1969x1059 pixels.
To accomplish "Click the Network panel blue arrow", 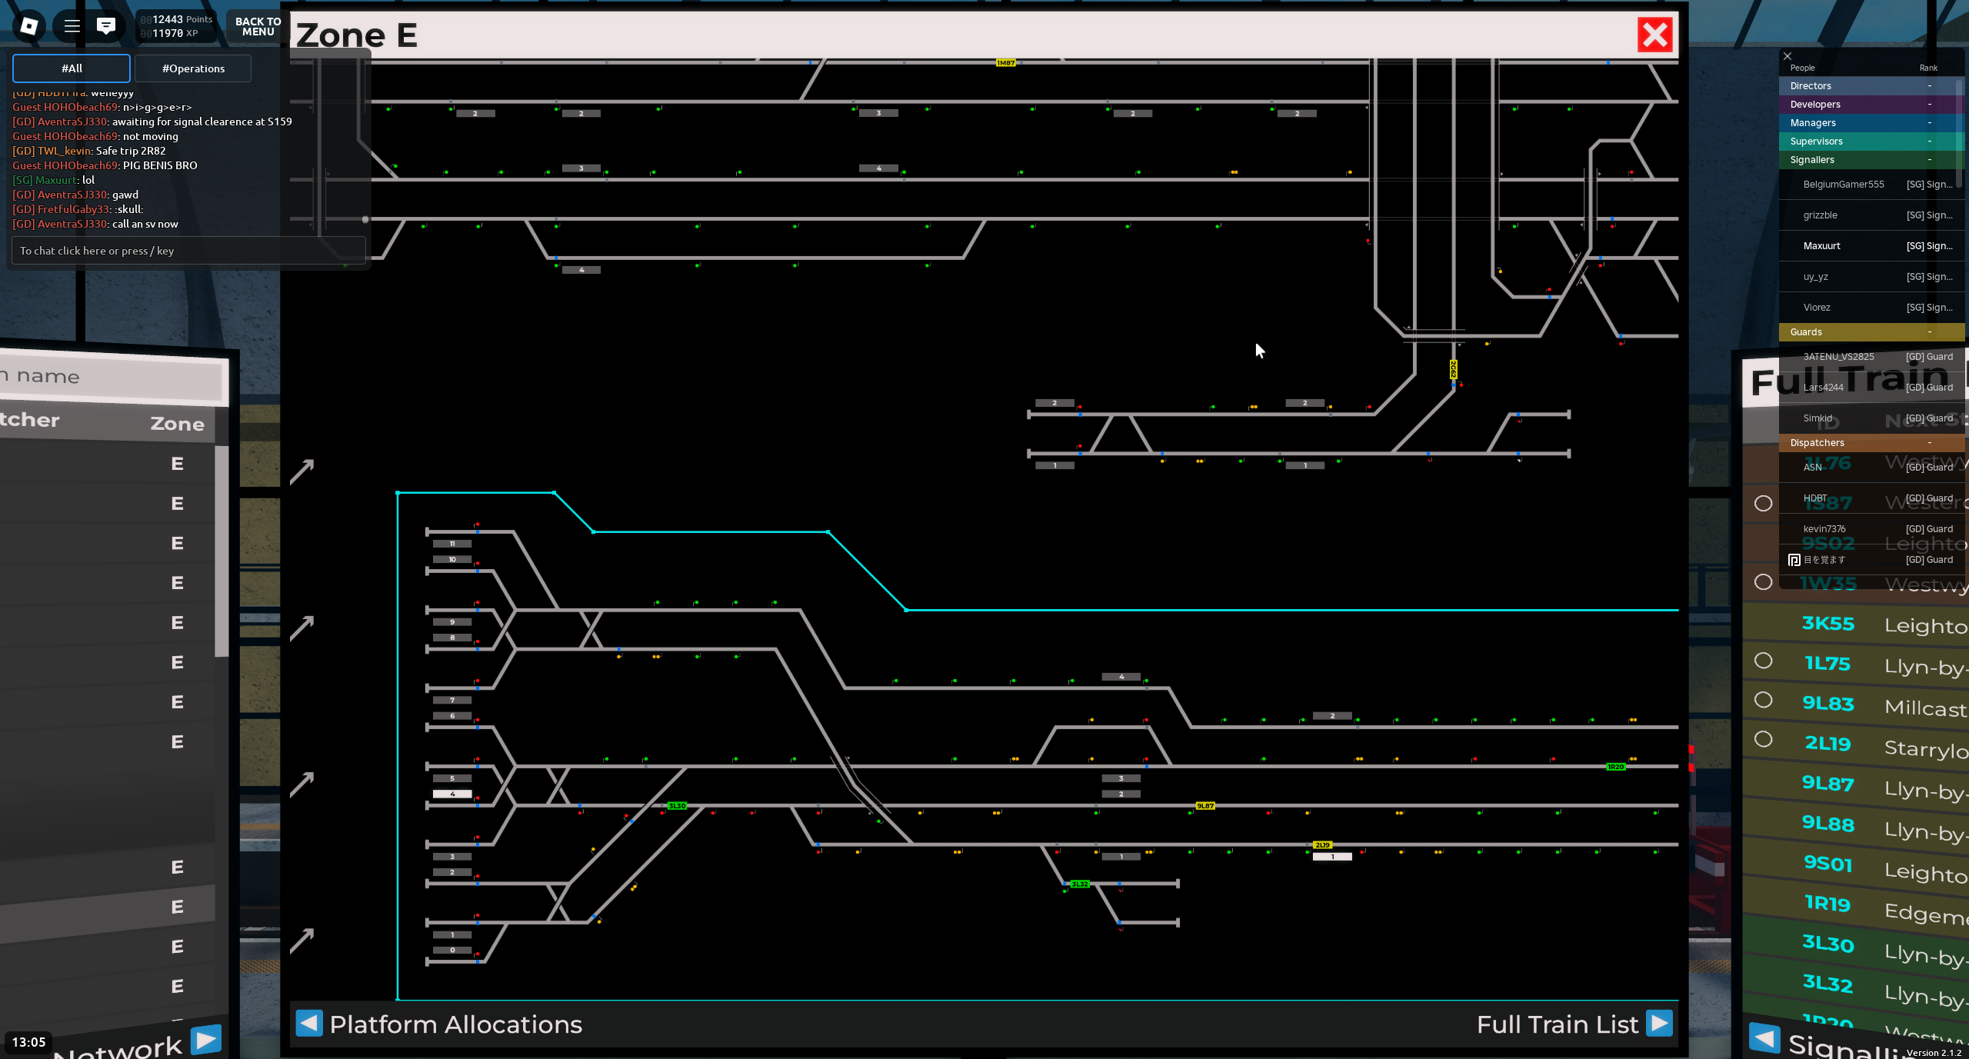I will coord(206,1039).
